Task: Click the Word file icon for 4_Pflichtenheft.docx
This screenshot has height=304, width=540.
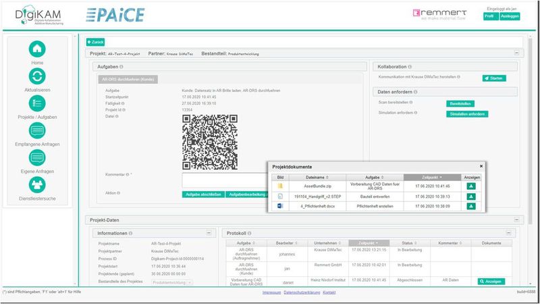Action: point(280,206)
